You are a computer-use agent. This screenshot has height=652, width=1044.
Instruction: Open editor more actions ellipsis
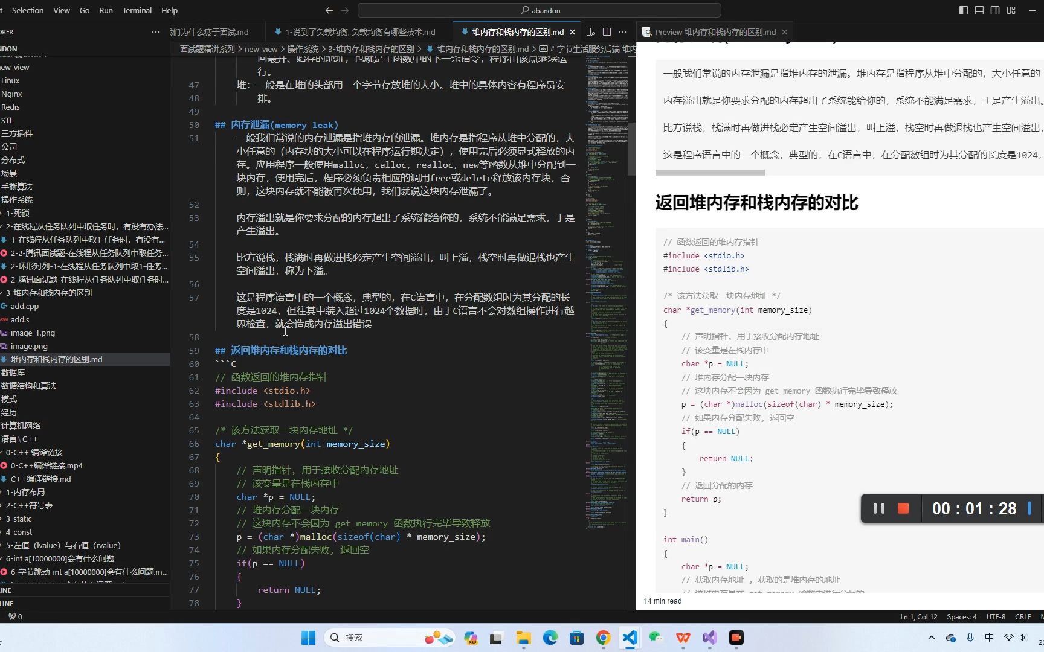[x=622, y=32]
